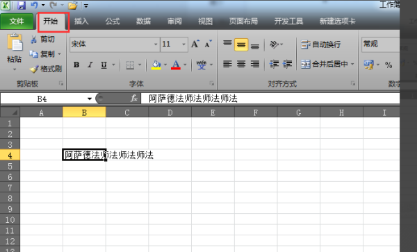The height and width of the screenshot is (252, 417).
Task: Switch to the 视图 view tab
Action: (x=205, y=22)
